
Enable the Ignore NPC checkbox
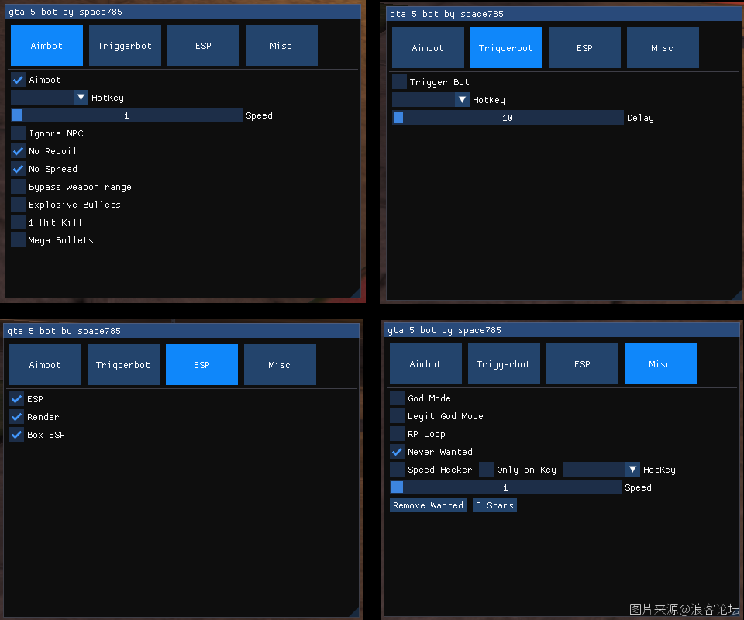click(19, 133)
